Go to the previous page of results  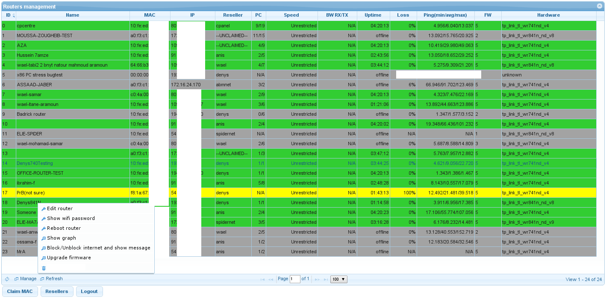click(x=271, y=279)
